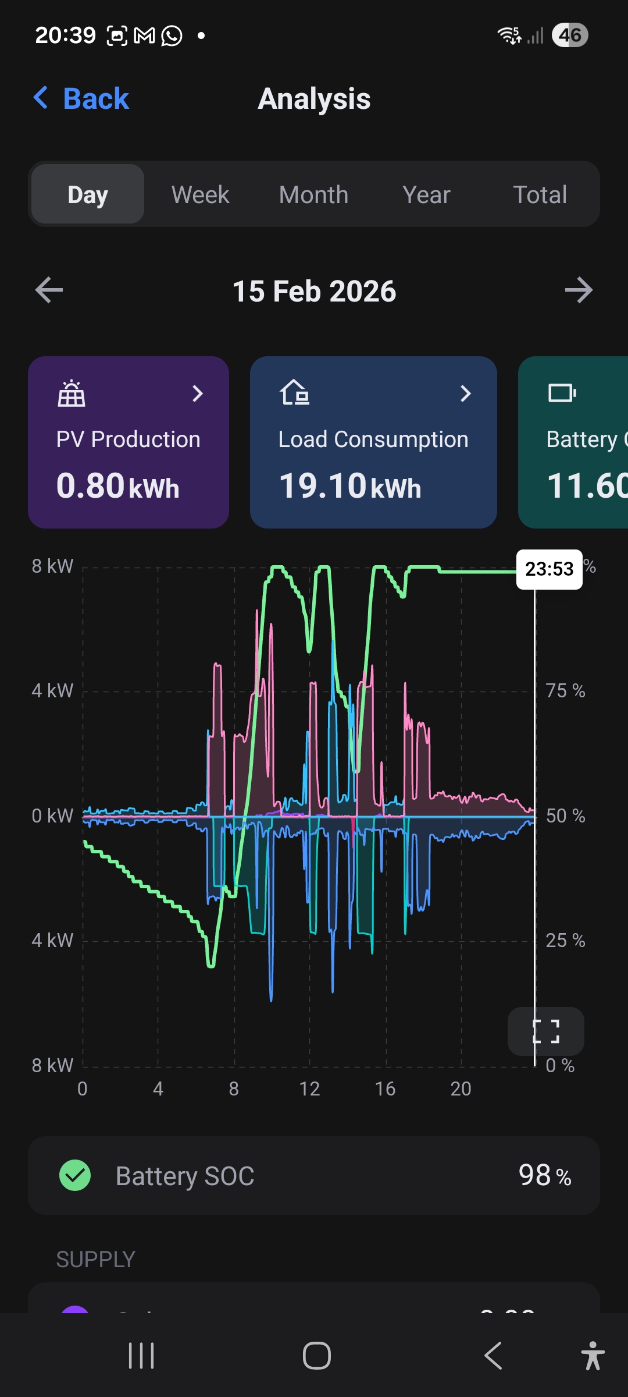
Task: Switch to the Week tab
Action: click(200, 194)
